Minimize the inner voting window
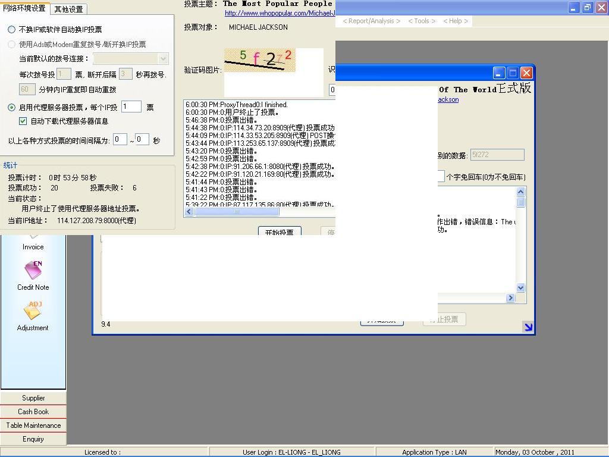Viewport: 609px width, 457px height. 499,73
